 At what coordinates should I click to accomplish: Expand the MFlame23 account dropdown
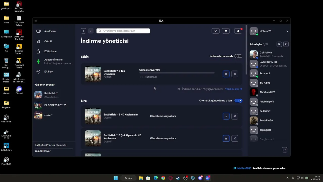287,31
